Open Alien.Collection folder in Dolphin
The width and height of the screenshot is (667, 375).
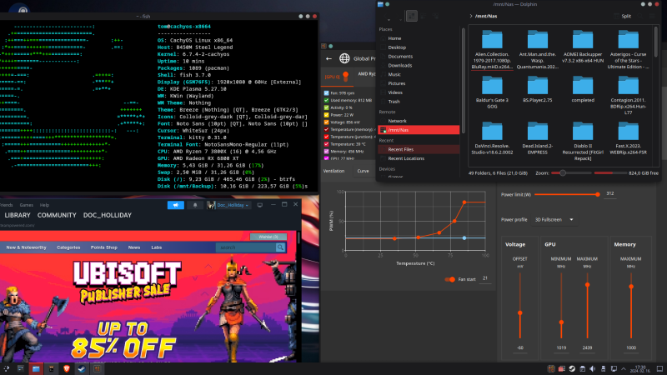pyautogui.click(x=492, y=50)
